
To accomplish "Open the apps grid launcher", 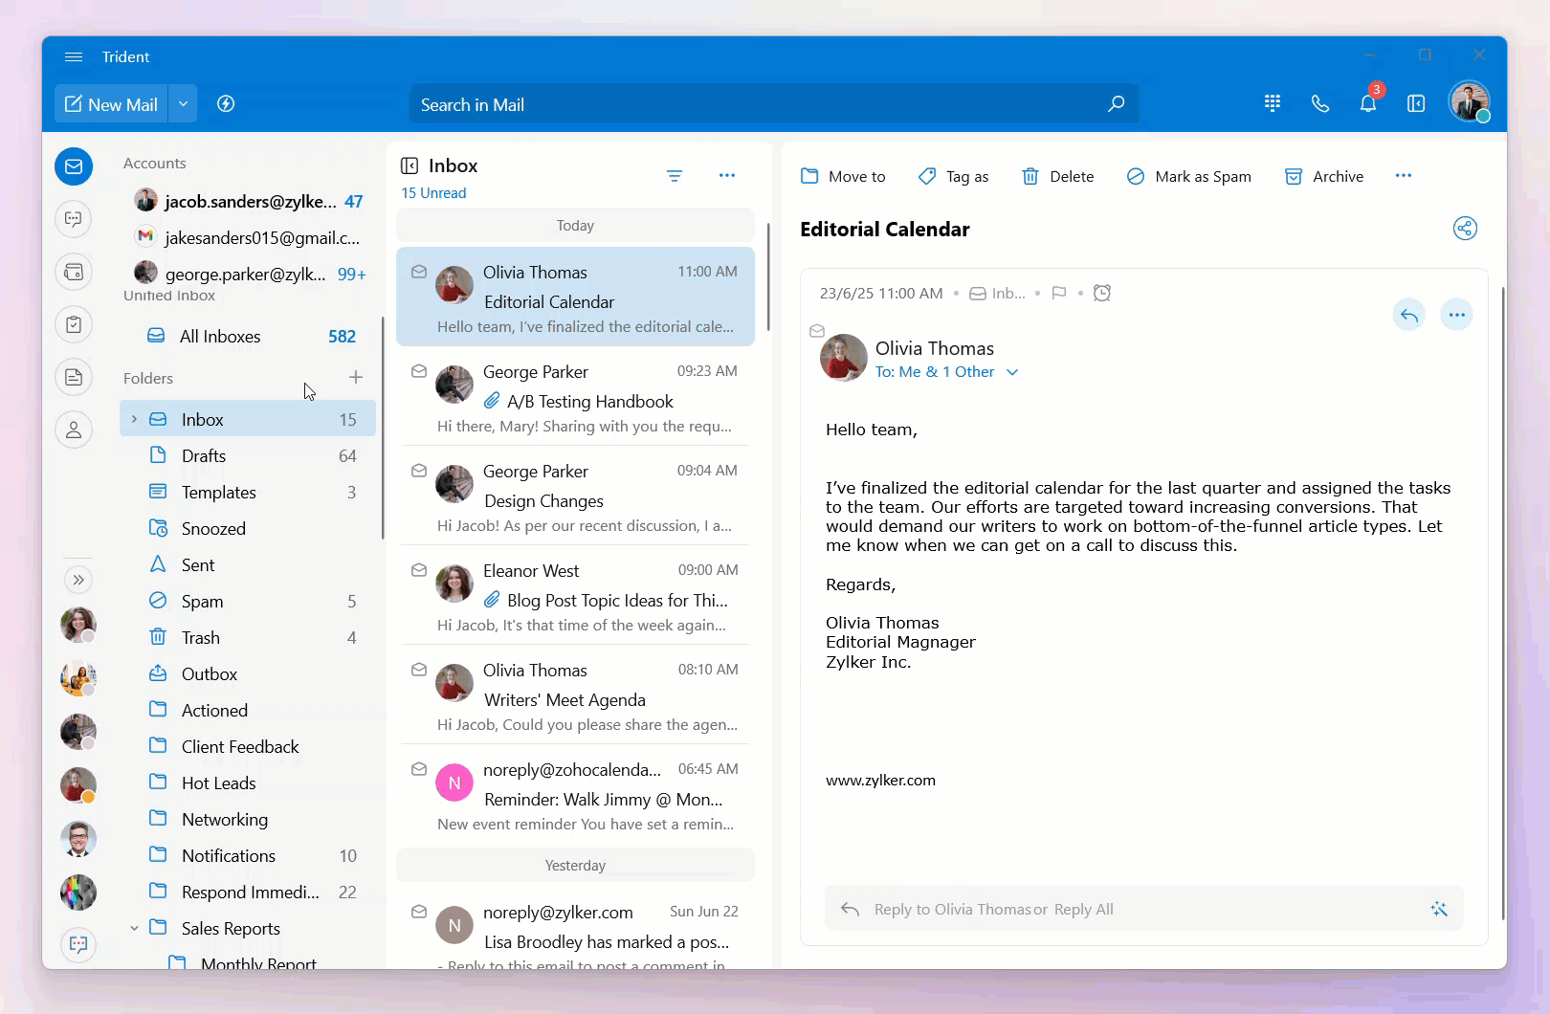I will 1273,103.
